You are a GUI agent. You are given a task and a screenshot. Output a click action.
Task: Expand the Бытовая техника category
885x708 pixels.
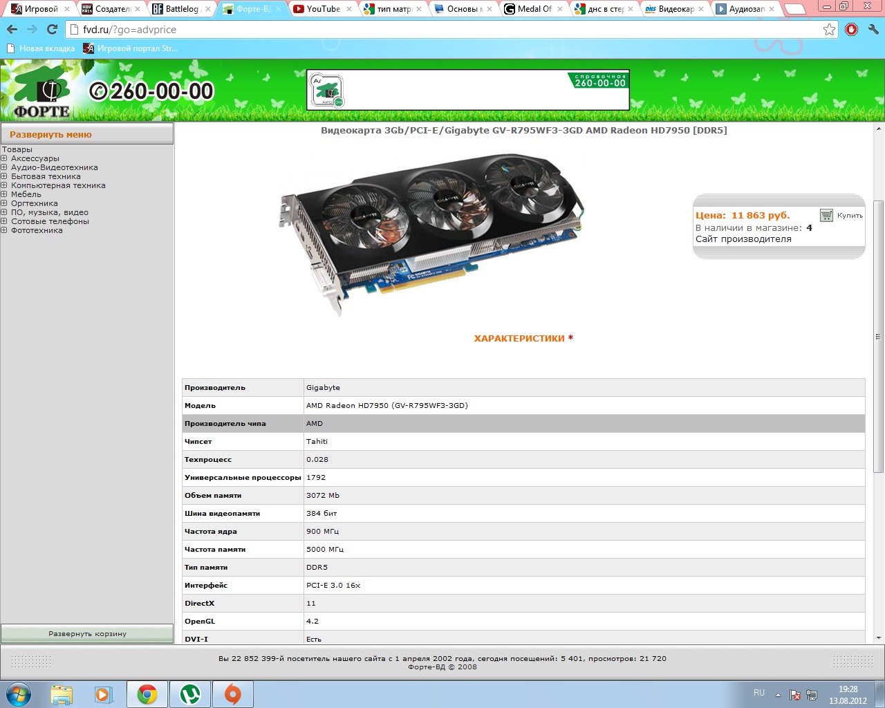click(x=4, y=176)
